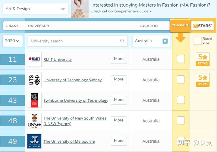Click Australia location cell in Swinburne row
The width and height of the screenshot is (217, 152).
(151, 100)
